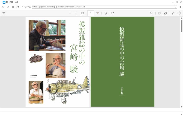Click the "/ 13" page count text
This screenshot has width=183, height=116.
tap(98, 13)
